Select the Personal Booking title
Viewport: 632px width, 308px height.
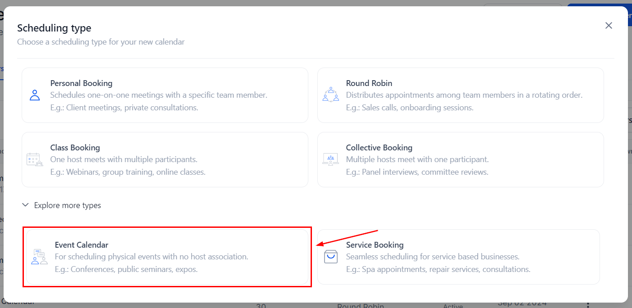(x=81, y=83)
